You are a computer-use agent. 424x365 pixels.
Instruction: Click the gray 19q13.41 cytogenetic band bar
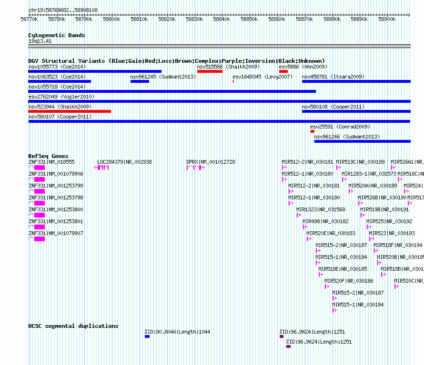click(x=219, y=46)
